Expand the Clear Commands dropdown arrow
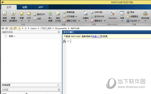This screenshot has width=151, height=94. (x=105, y=21)
